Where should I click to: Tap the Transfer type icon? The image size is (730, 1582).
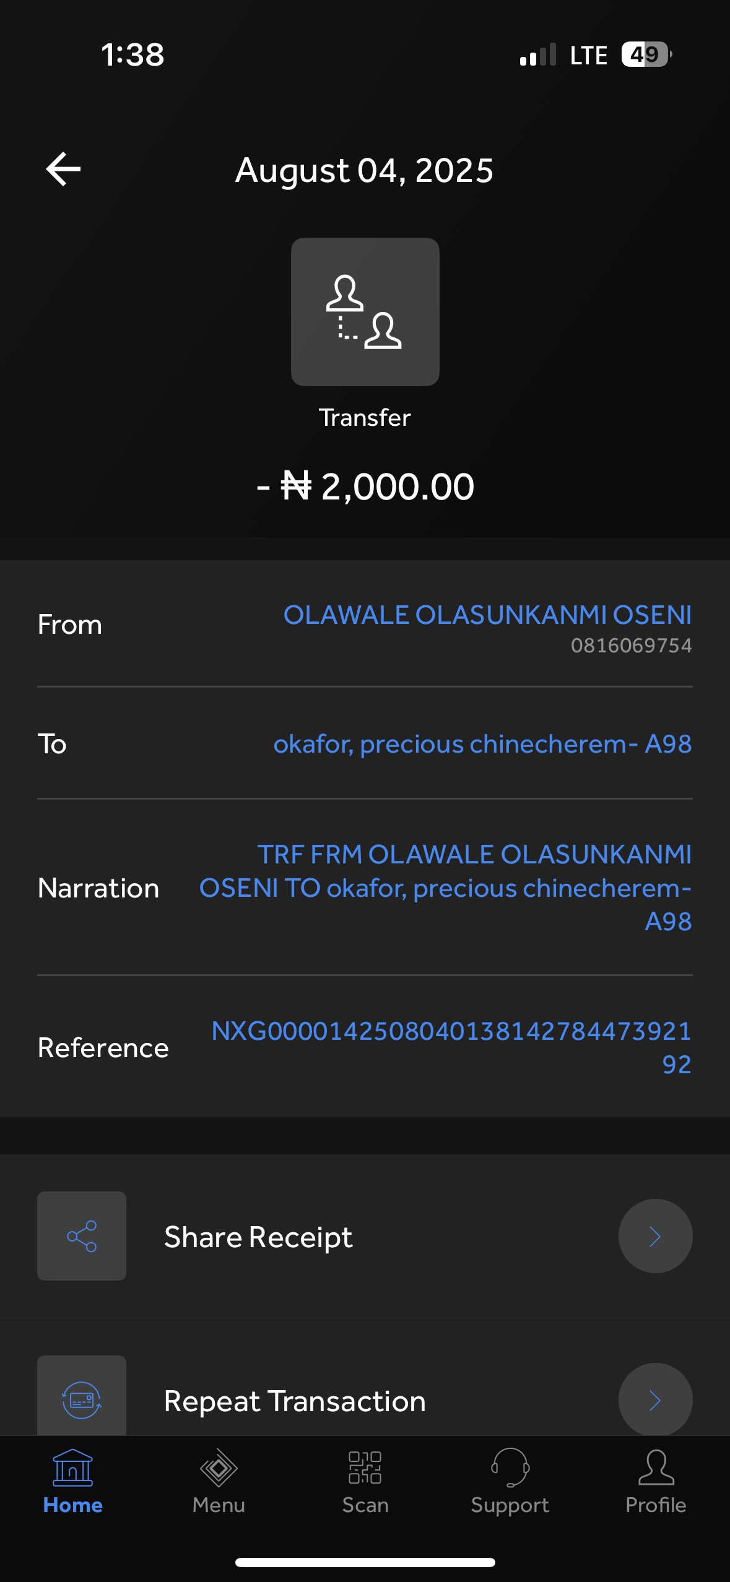(x=365, y=312)
